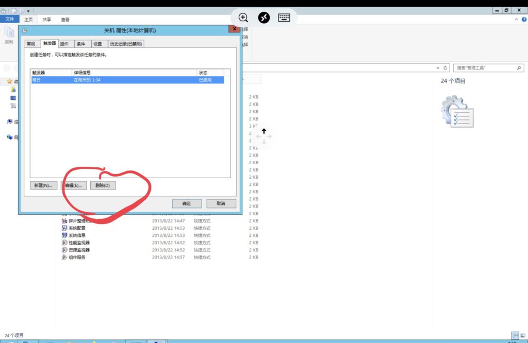Click the 系统信息 shortcut icon
Viewport: 528px width, 343px height.
click(64, 235)
